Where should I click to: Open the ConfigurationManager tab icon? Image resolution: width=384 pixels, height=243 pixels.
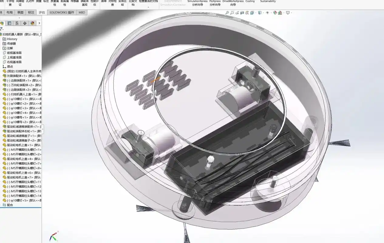[x=17, y=23]
